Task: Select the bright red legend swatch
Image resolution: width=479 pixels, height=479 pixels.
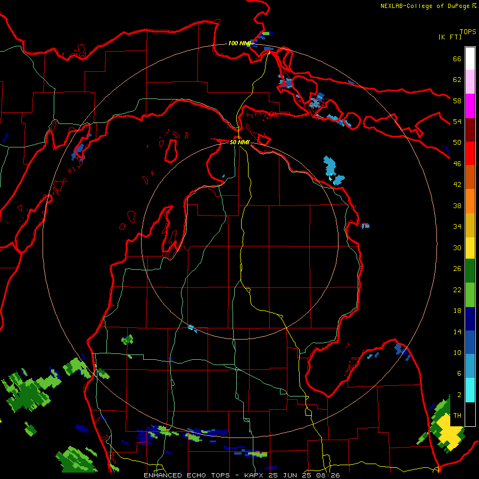Action: pyautogui.click(x=470, y=153)
